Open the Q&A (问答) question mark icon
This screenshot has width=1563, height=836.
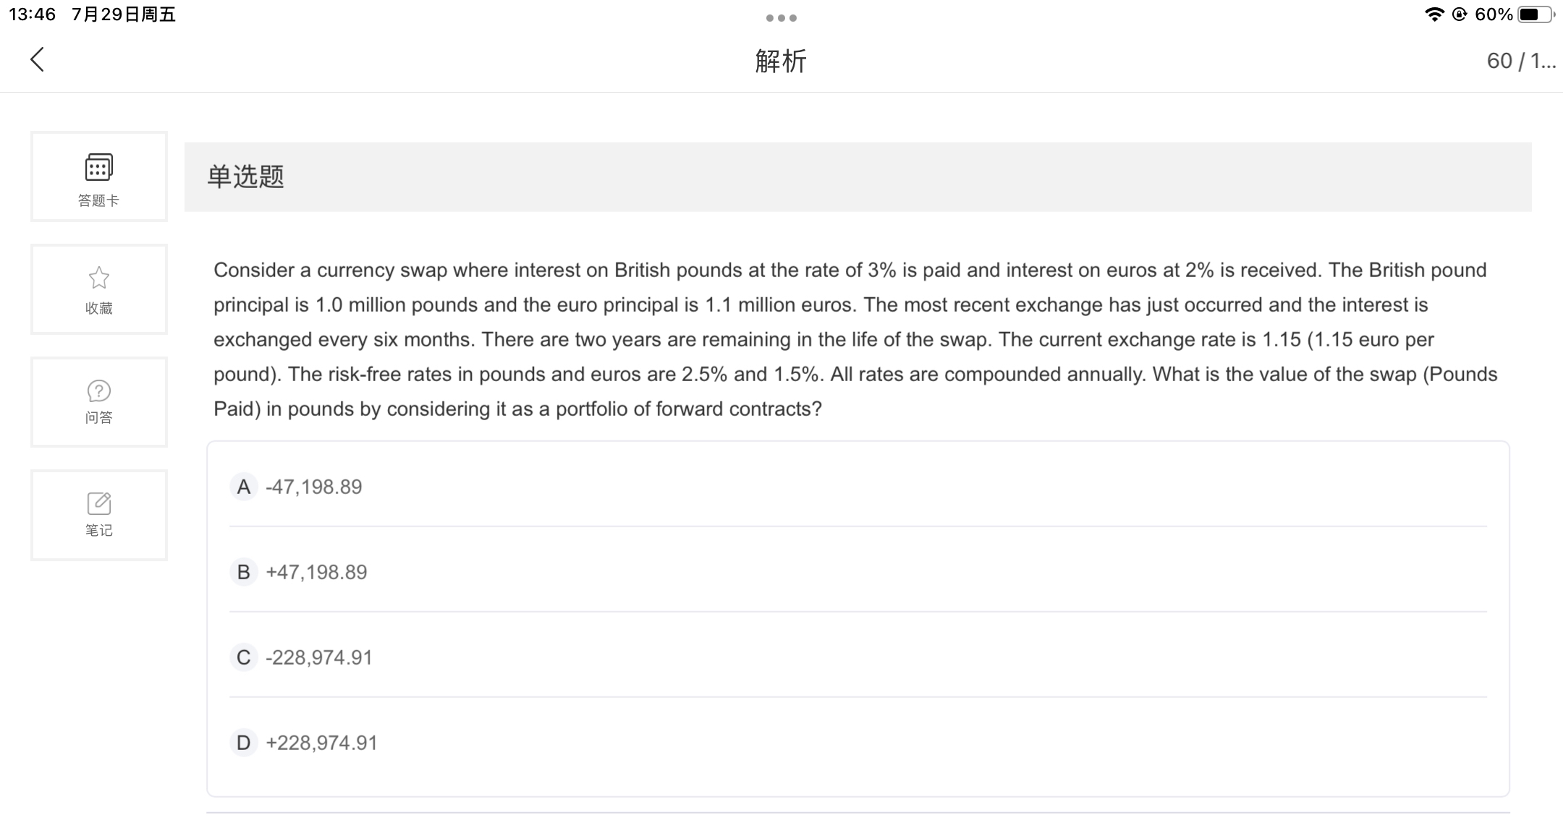tap(99, 391)
